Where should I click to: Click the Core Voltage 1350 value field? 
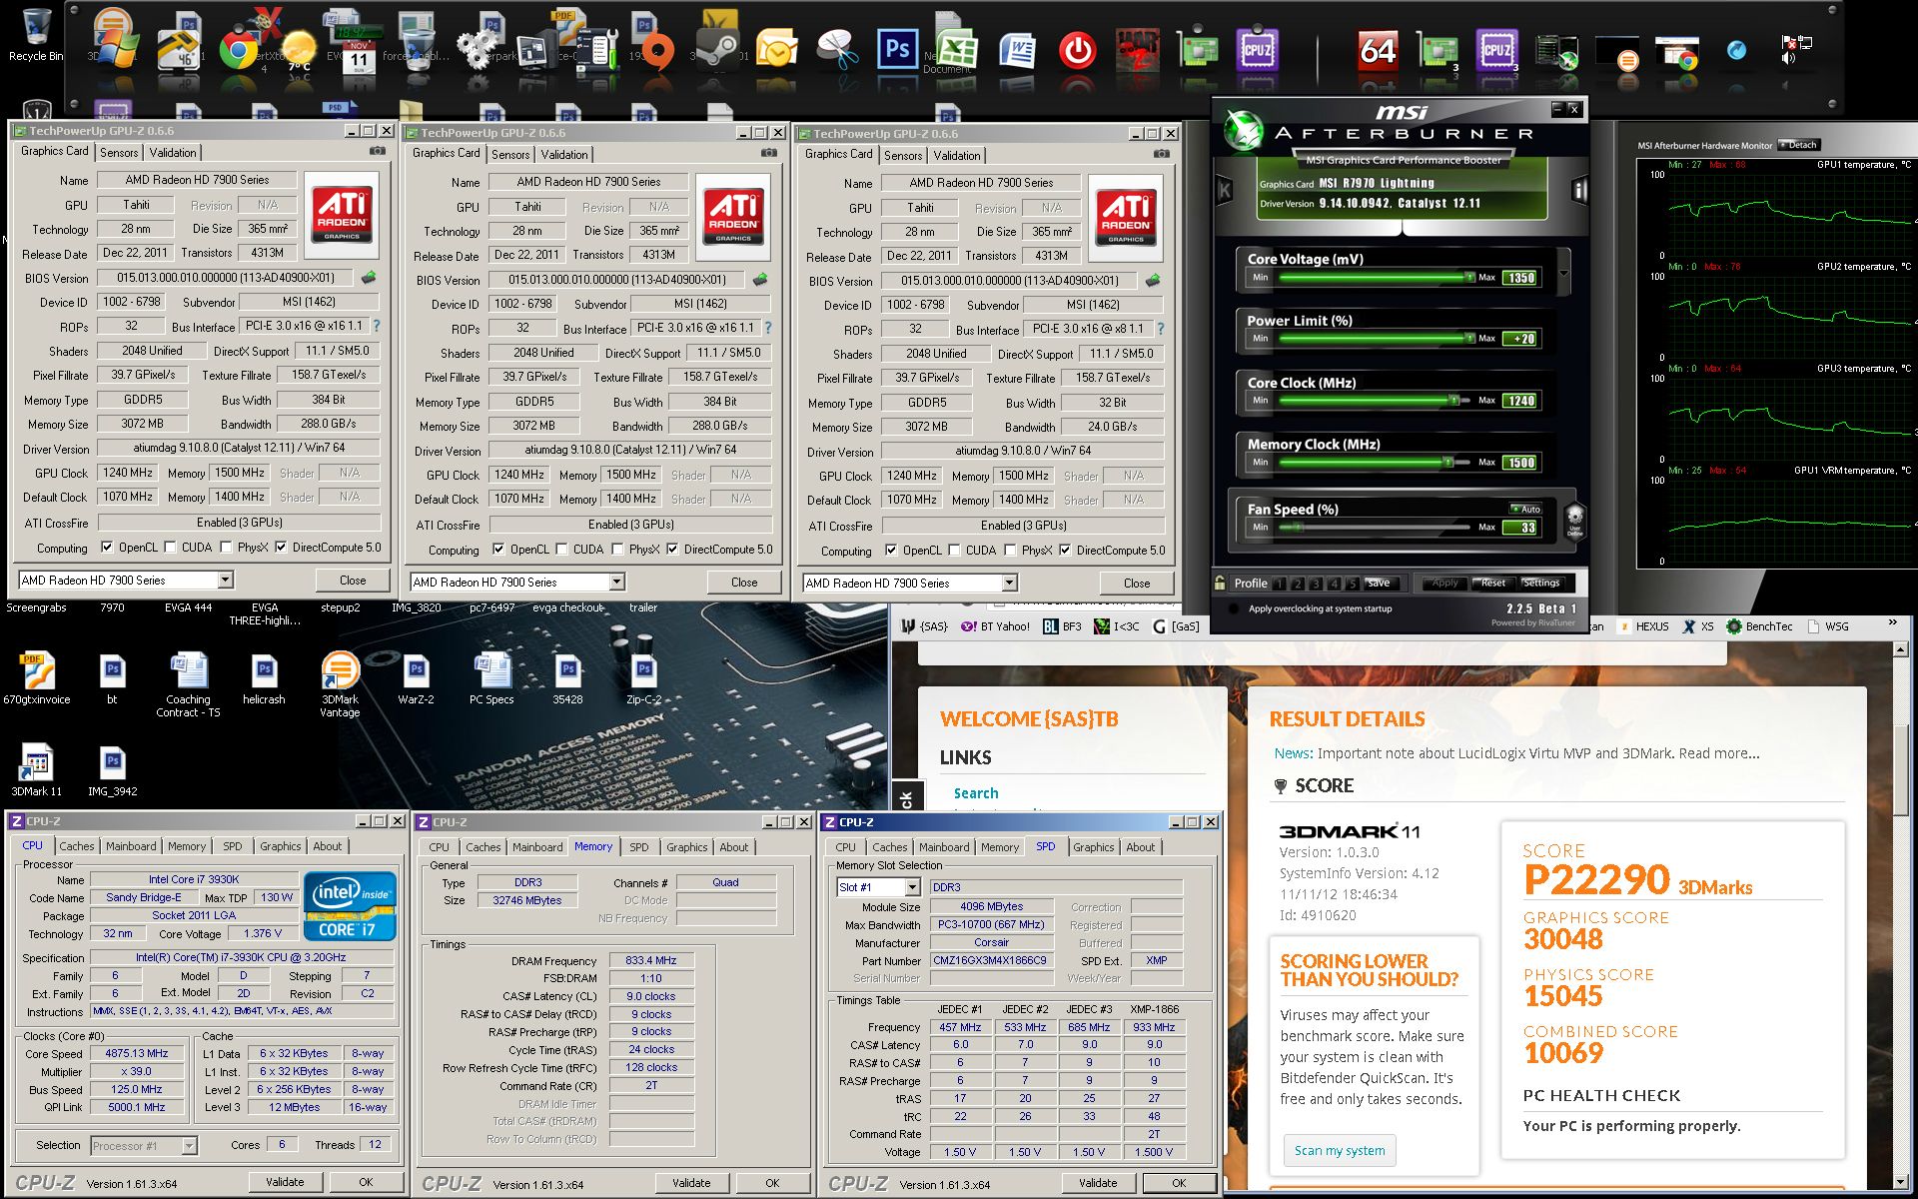tap(1520, 278)
